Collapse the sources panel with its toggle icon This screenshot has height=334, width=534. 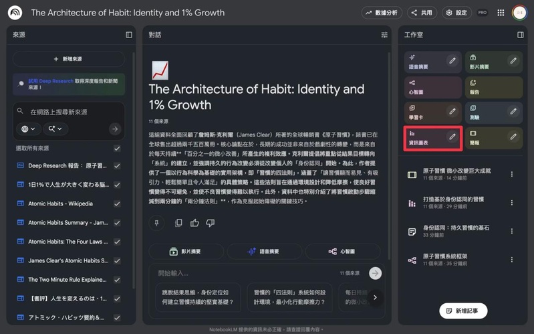click(129, 35)
